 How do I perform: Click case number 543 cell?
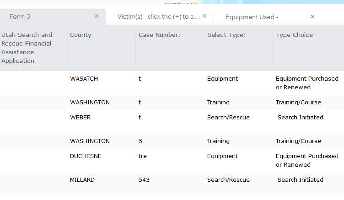coord(144,180)
